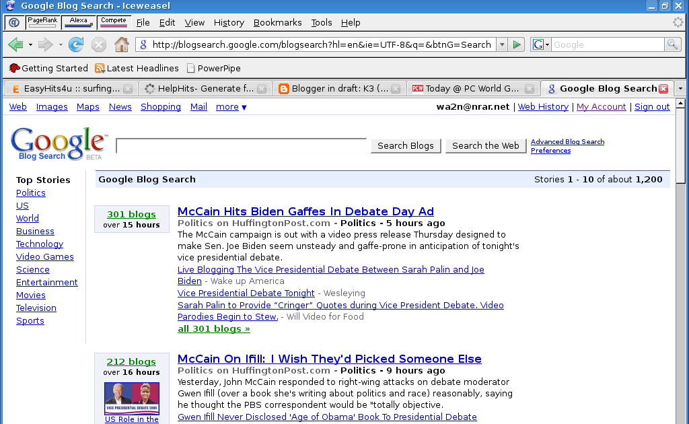The height and width of the screenshot is (424, 689).
Task: Switch to the Blogger in draft tab
Action: pyautogui.click(x=333, y=89)
